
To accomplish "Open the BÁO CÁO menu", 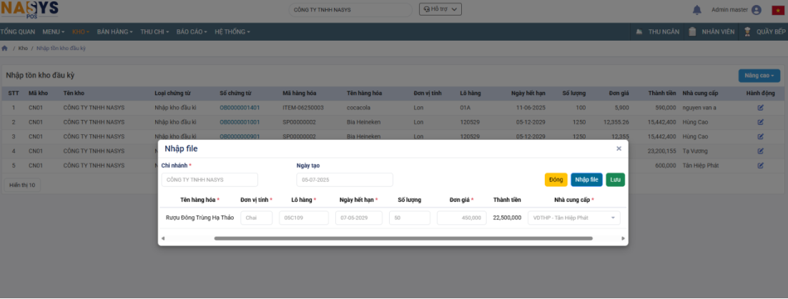I will (x=192, y=32).
